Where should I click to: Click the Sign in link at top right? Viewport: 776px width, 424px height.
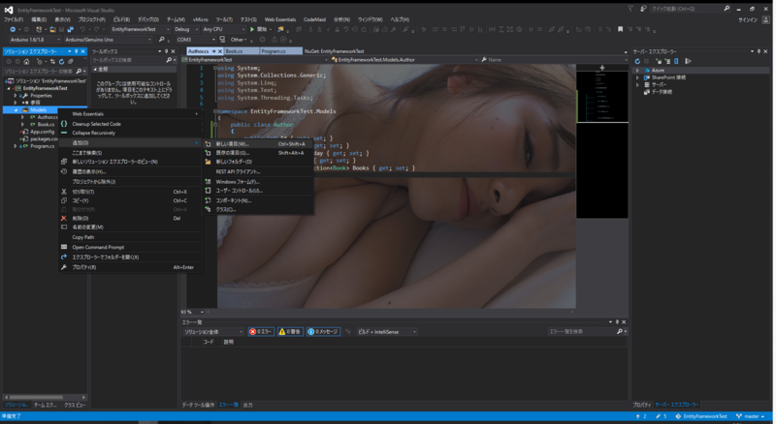[x=748, y=19]
